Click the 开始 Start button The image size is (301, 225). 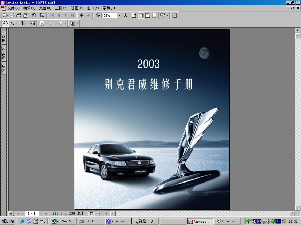[x=8, y=221]
